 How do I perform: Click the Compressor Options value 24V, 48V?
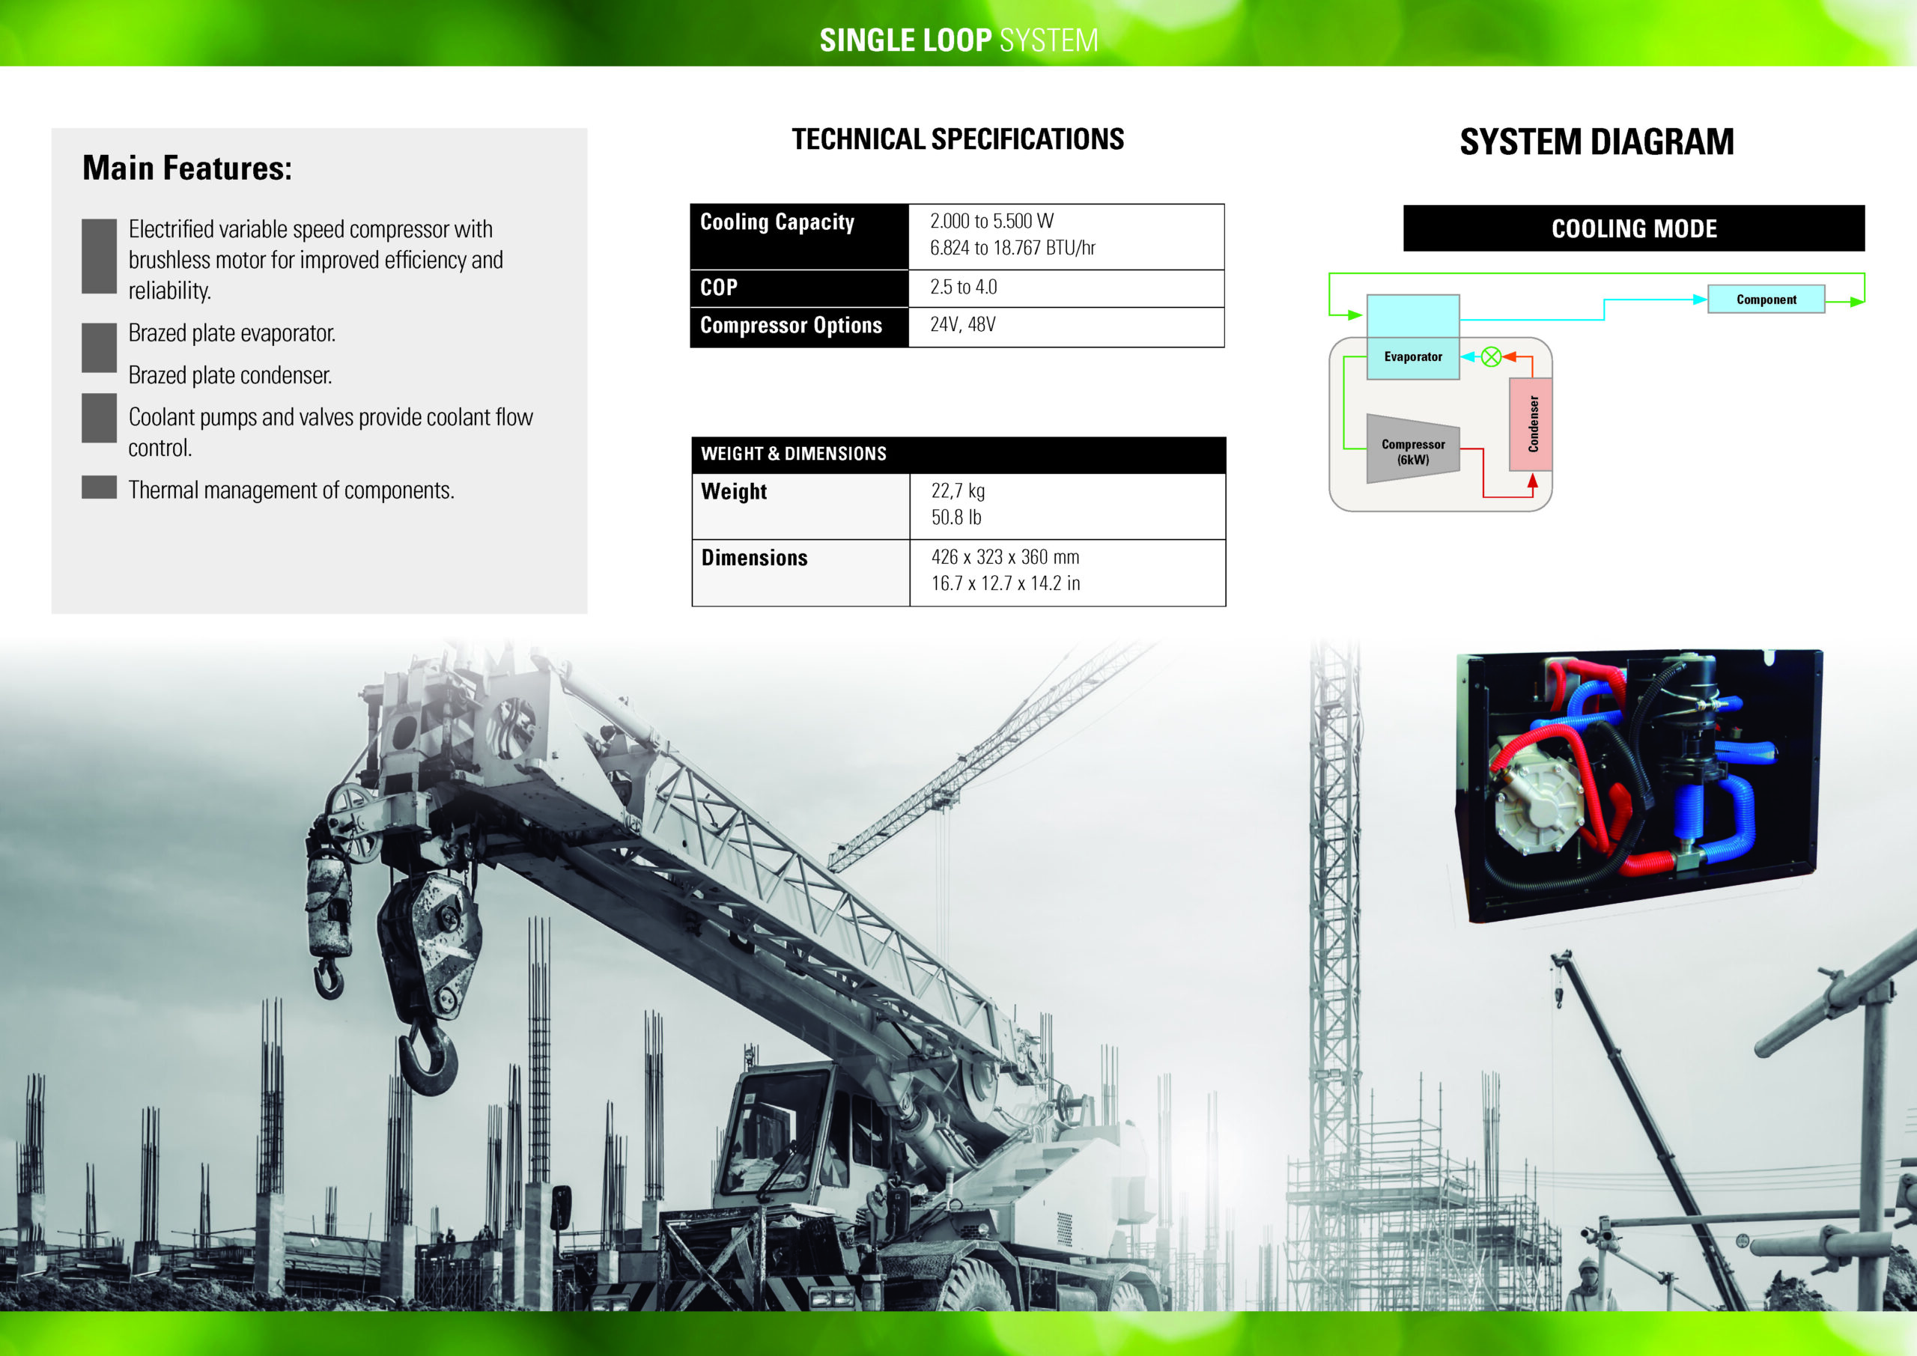(x=963, y=326)
